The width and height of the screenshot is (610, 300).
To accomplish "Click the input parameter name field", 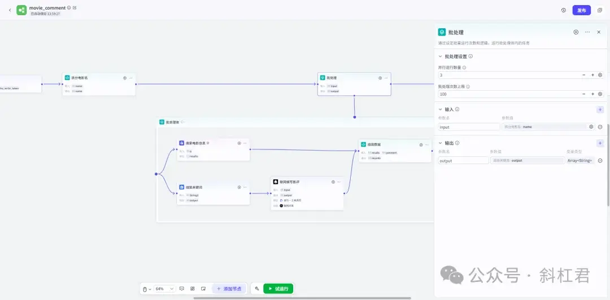I will coord(469,127).
